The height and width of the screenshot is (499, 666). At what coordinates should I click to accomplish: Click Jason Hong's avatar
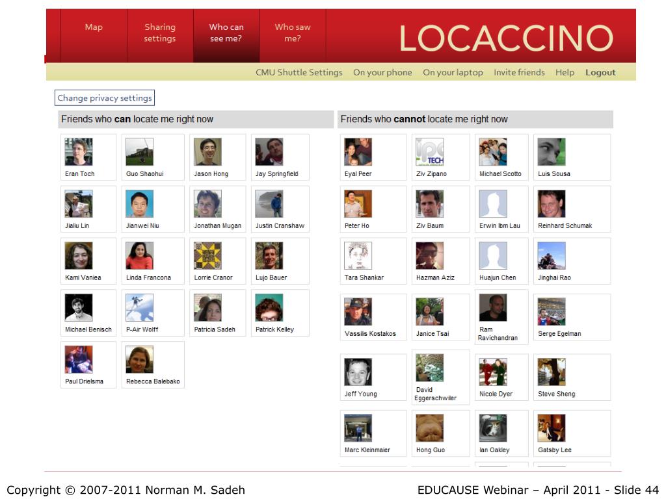click(x=207, y=151)
